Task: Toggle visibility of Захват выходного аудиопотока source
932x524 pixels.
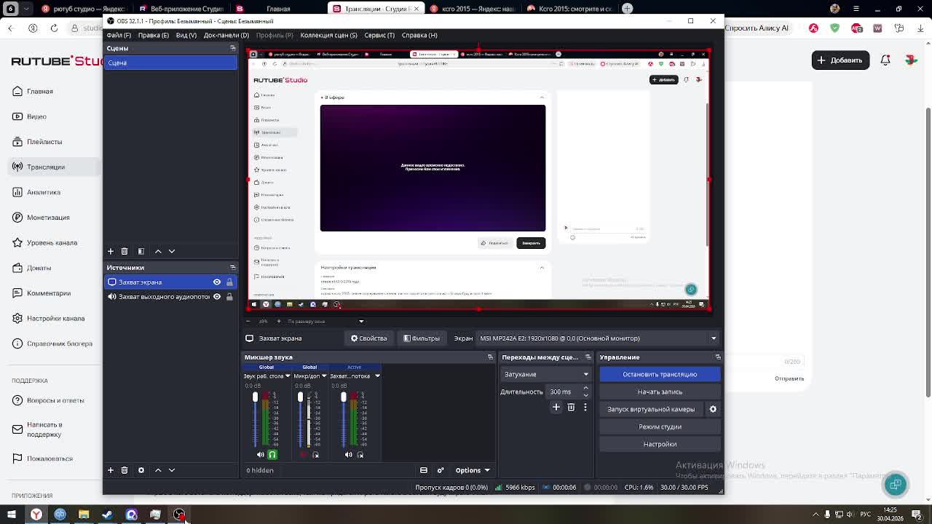Action: click(x=217, y=297)
